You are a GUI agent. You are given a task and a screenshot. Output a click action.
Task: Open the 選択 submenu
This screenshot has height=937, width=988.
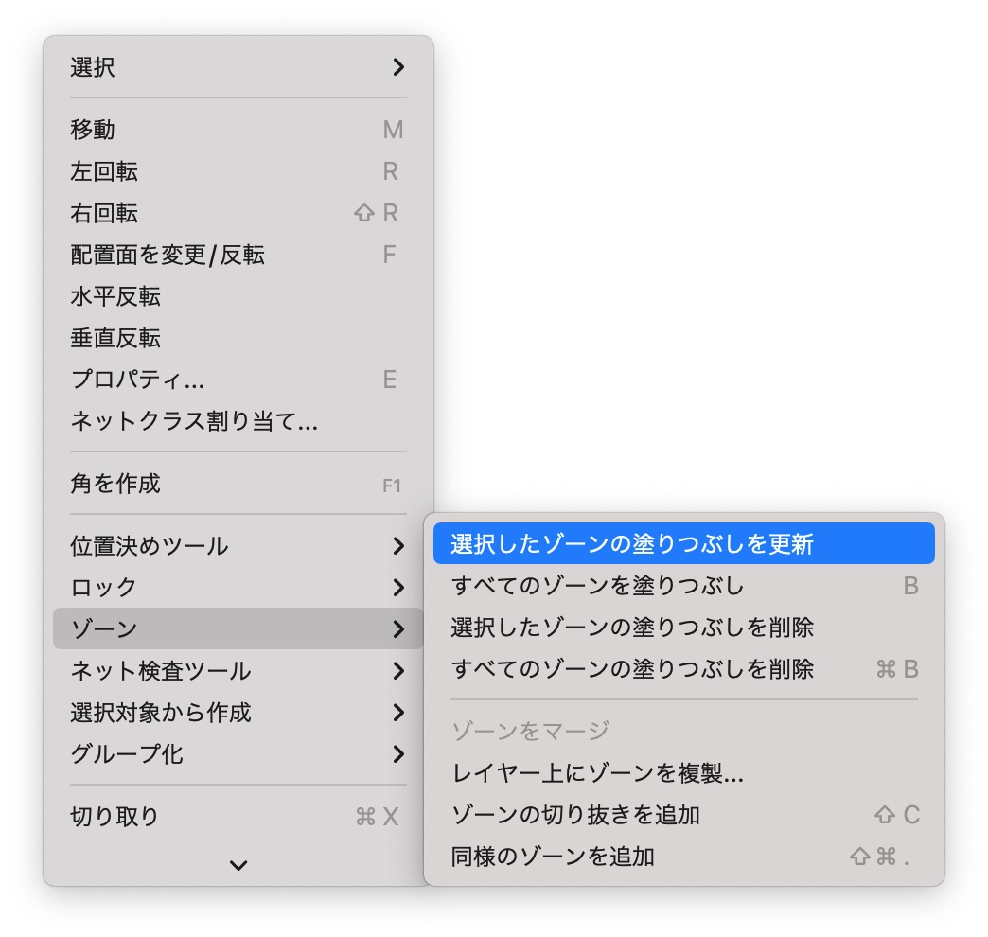click(238, 67)
